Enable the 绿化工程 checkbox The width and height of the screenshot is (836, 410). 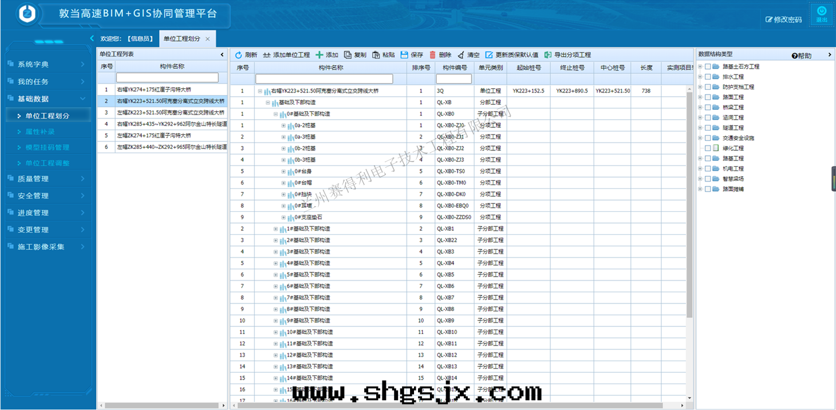(x=708, y=148)
